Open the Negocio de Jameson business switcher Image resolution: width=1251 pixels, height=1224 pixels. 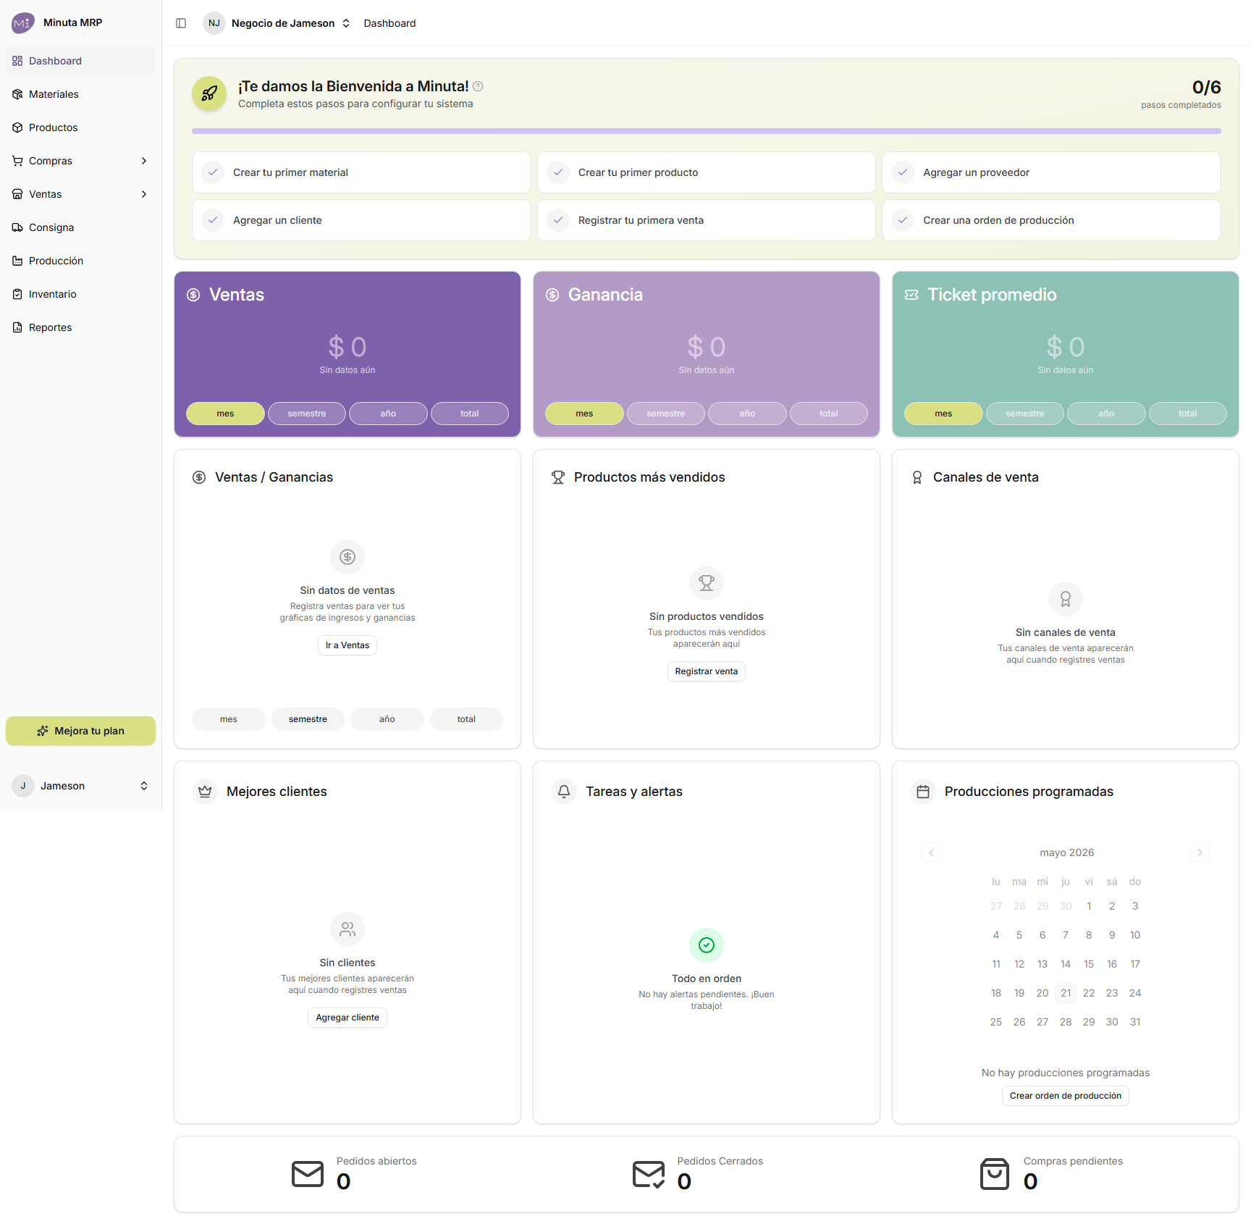tap(277, 23)
